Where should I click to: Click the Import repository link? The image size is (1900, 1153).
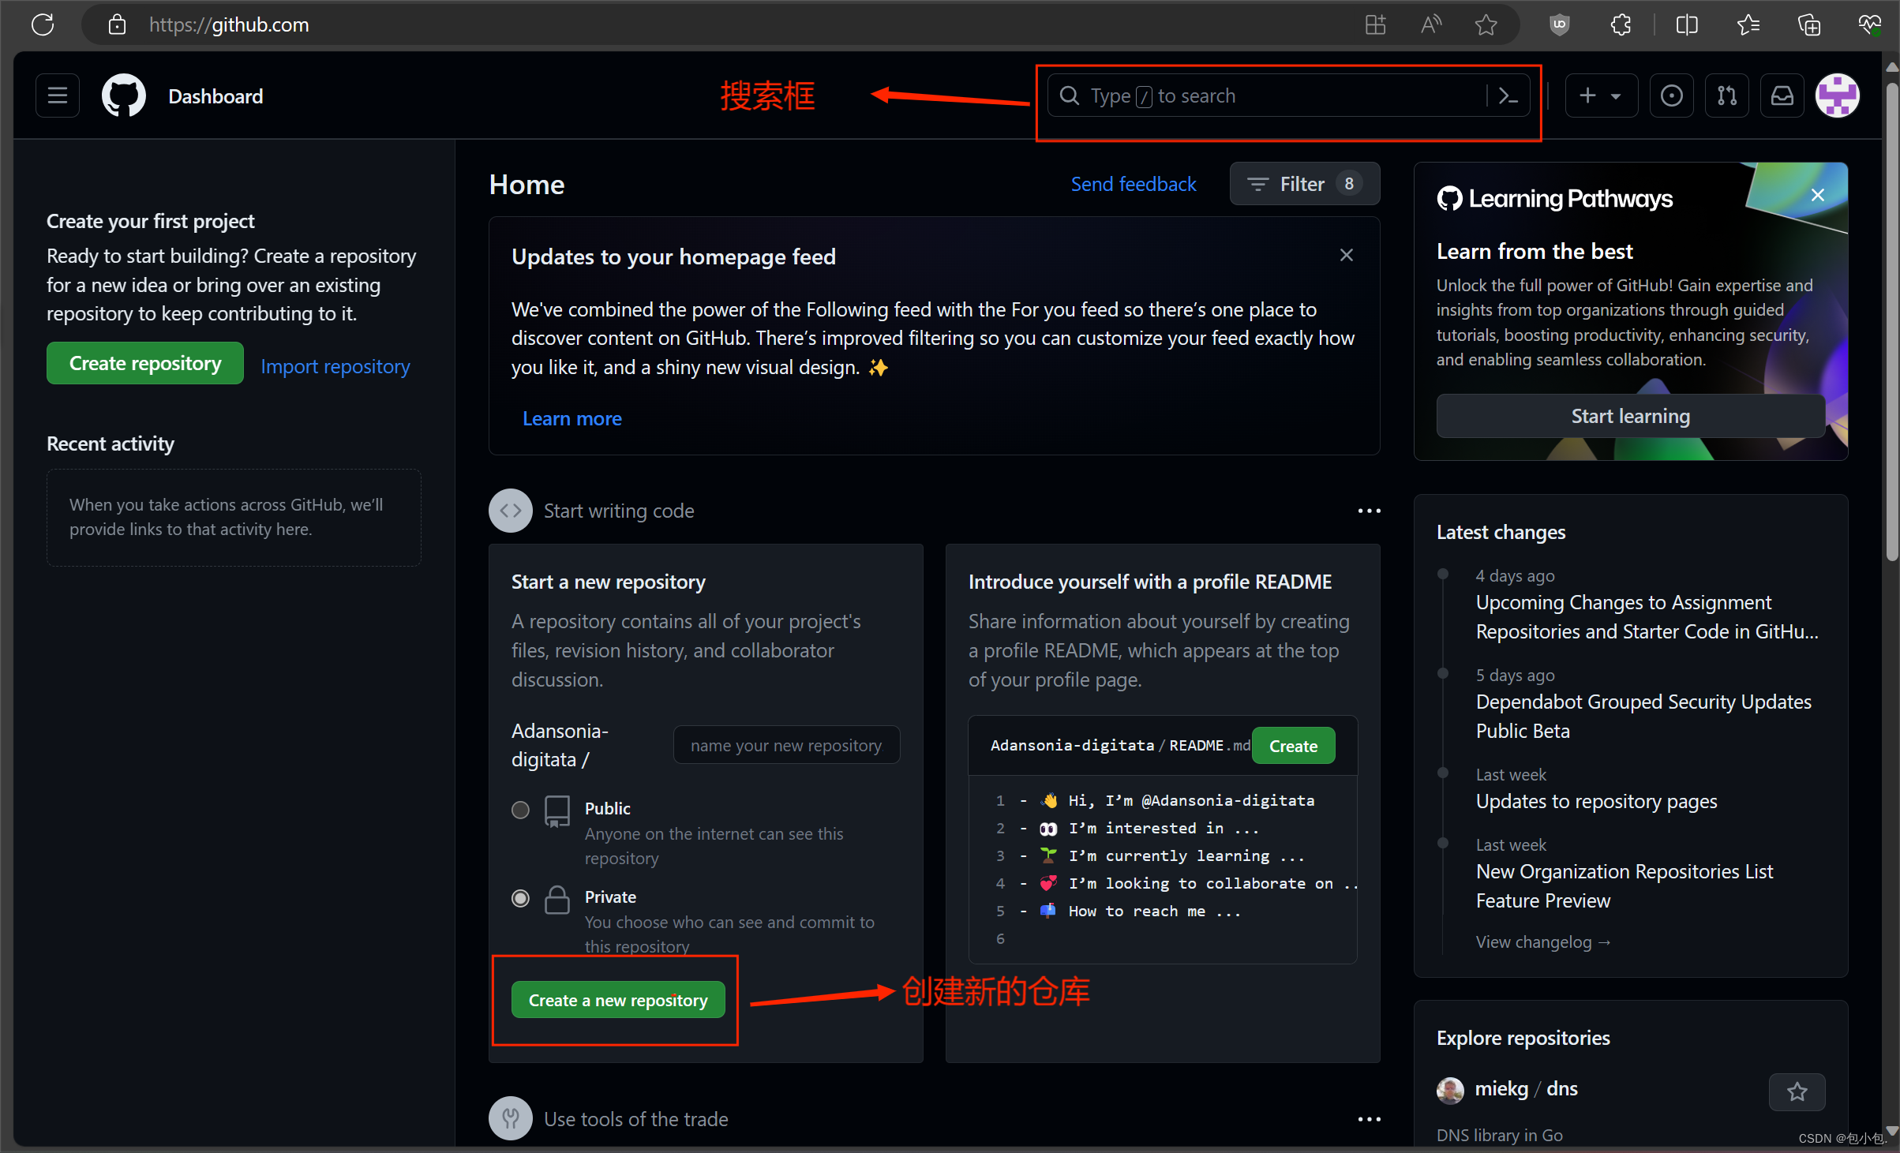(335, 366)
